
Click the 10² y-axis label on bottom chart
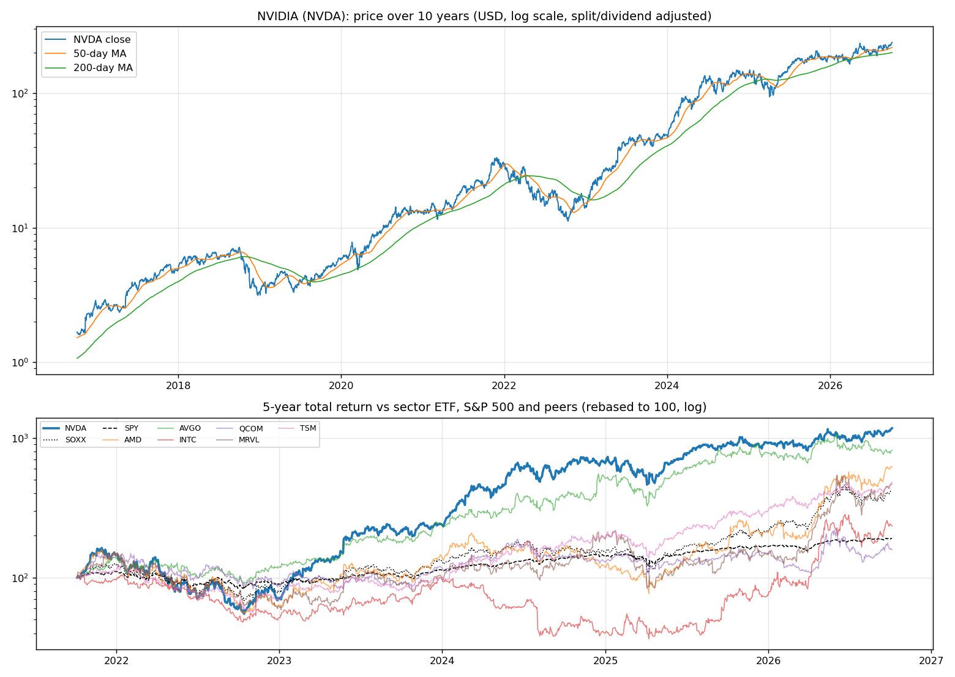click(21, 577)
